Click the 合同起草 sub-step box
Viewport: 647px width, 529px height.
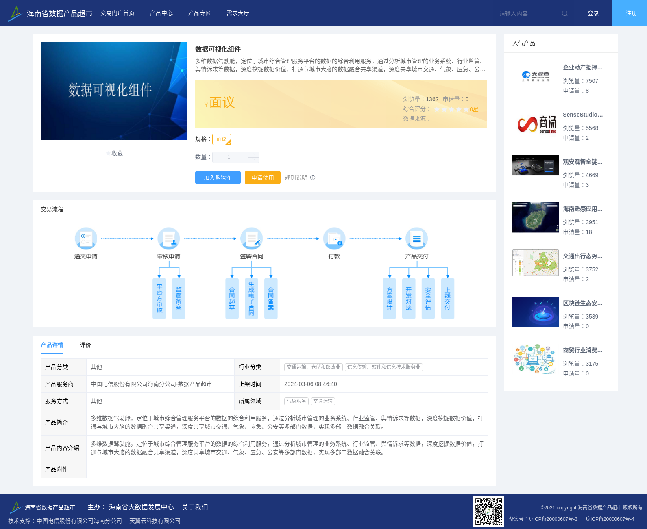[232, 298]
